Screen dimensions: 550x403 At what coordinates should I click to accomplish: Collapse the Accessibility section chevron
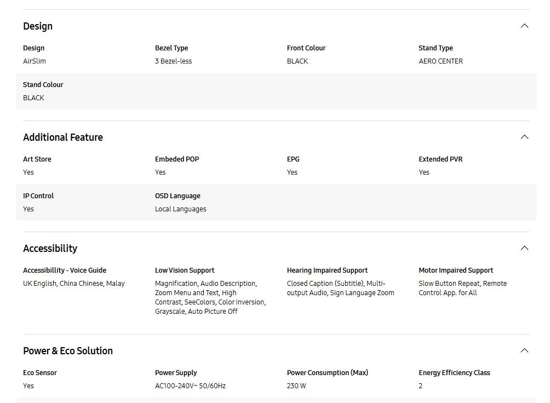524,248
